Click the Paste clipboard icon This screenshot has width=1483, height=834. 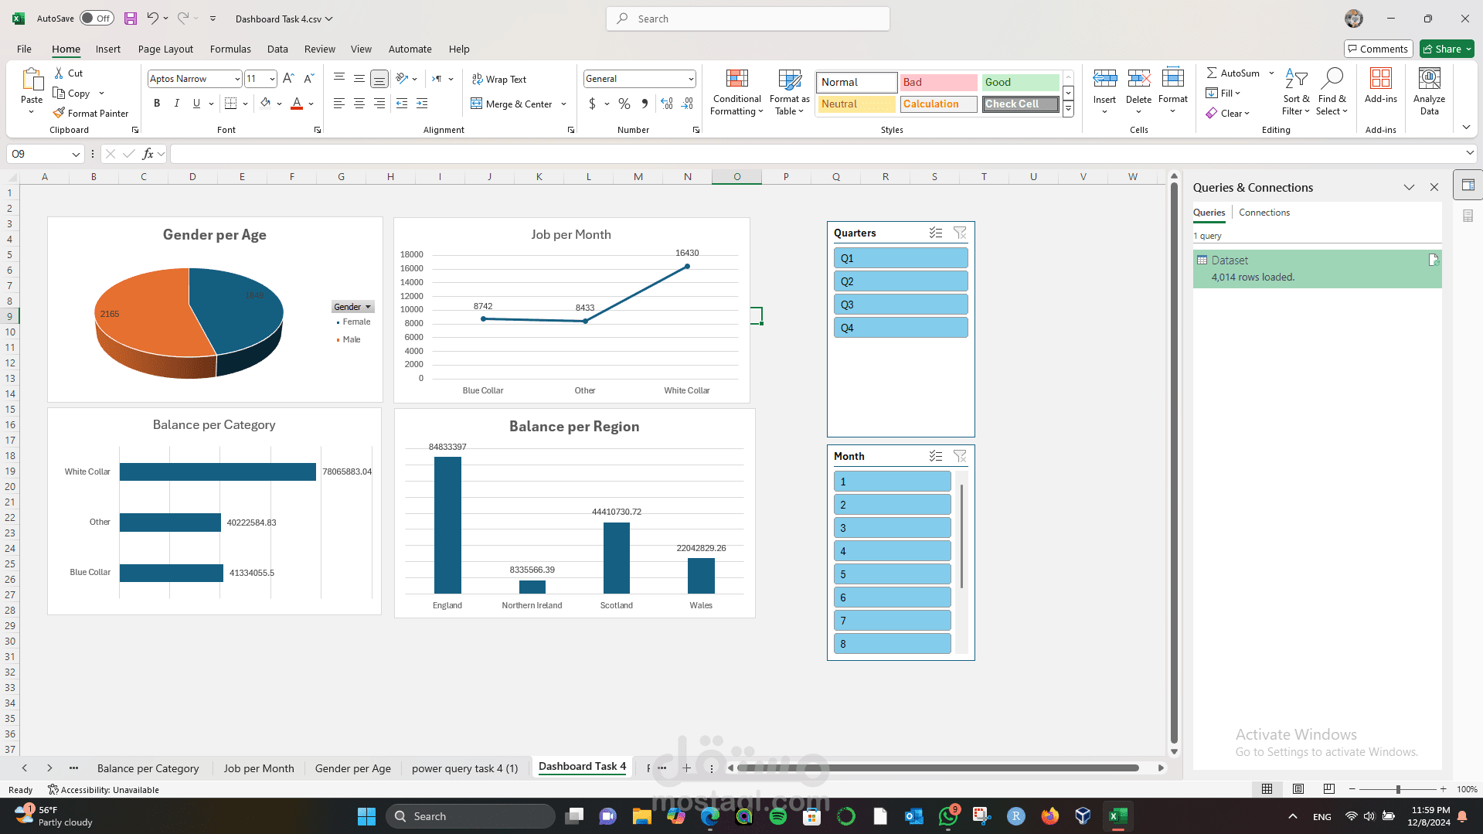click(x=32, y=80)
